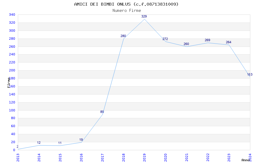Click the Numero Firme subtitle

pyautogui.click(x=127, y=10)
